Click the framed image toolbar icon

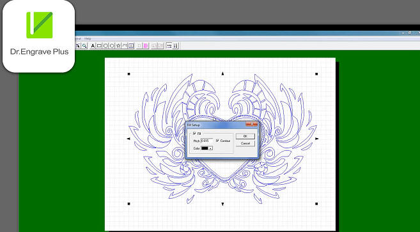pyautogui.click(x=131, y=46)
